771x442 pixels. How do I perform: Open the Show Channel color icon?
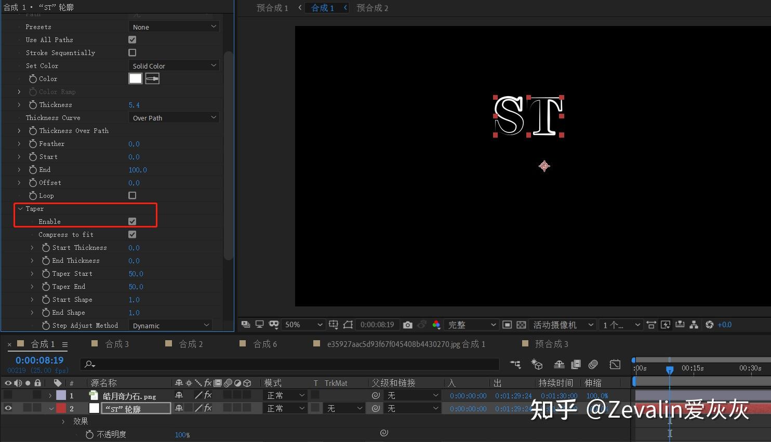(436, 325)
